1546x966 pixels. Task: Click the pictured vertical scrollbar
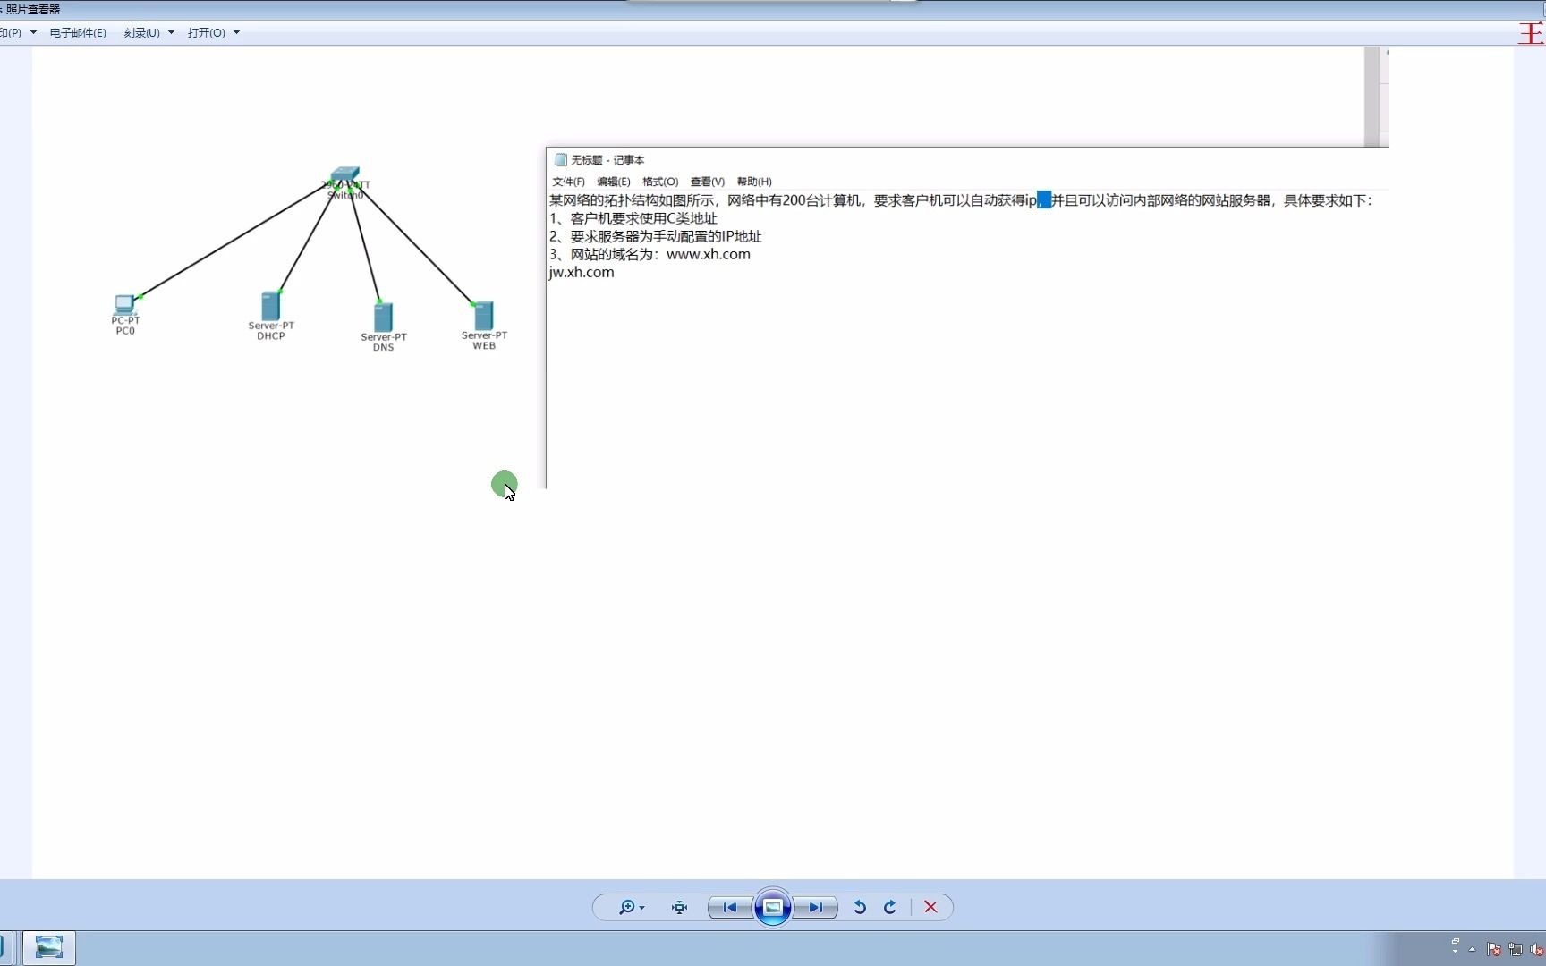pos(1372,97)
